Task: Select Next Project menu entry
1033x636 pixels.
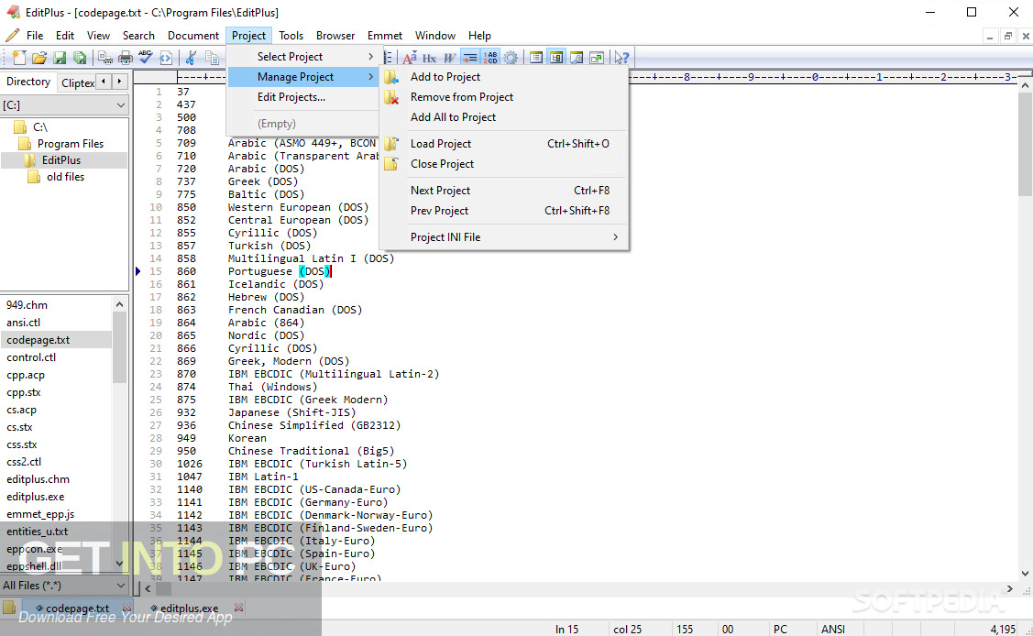Action: click(505, 191)
